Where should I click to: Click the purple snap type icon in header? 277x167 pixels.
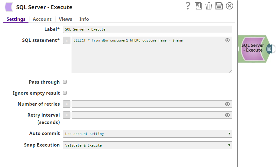[x=9, y=7]
